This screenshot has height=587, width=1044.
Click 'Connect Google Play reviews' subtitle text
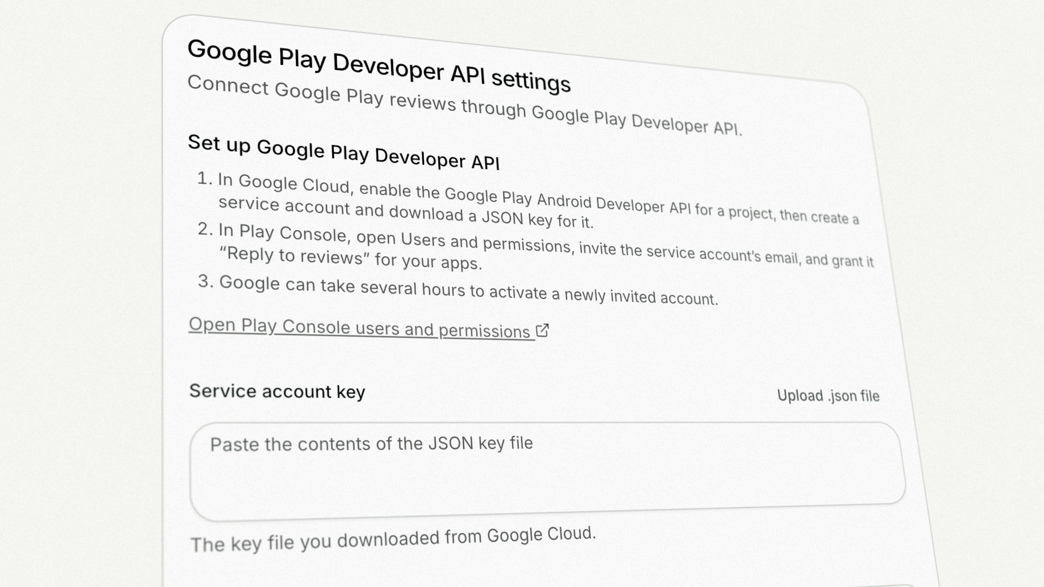tap(465, 105)
